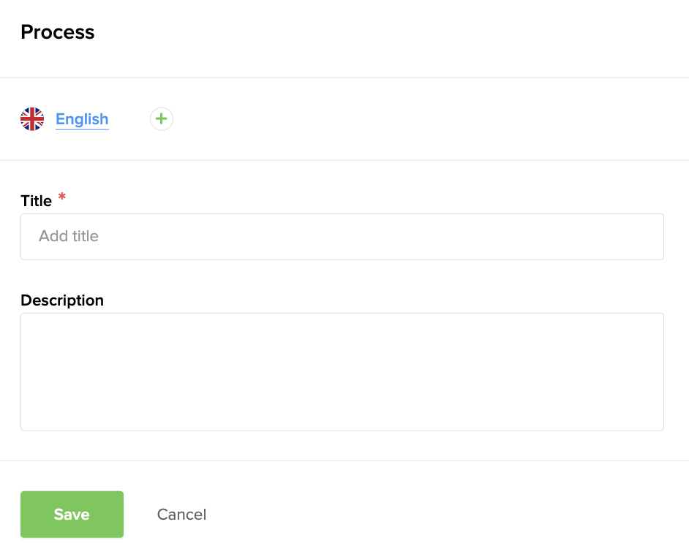Click the circular plus button next to English

coord(161,119)
